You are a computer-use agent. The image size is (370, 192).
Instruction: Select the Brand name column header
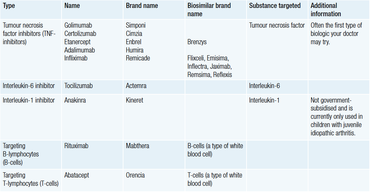point(142,6)
